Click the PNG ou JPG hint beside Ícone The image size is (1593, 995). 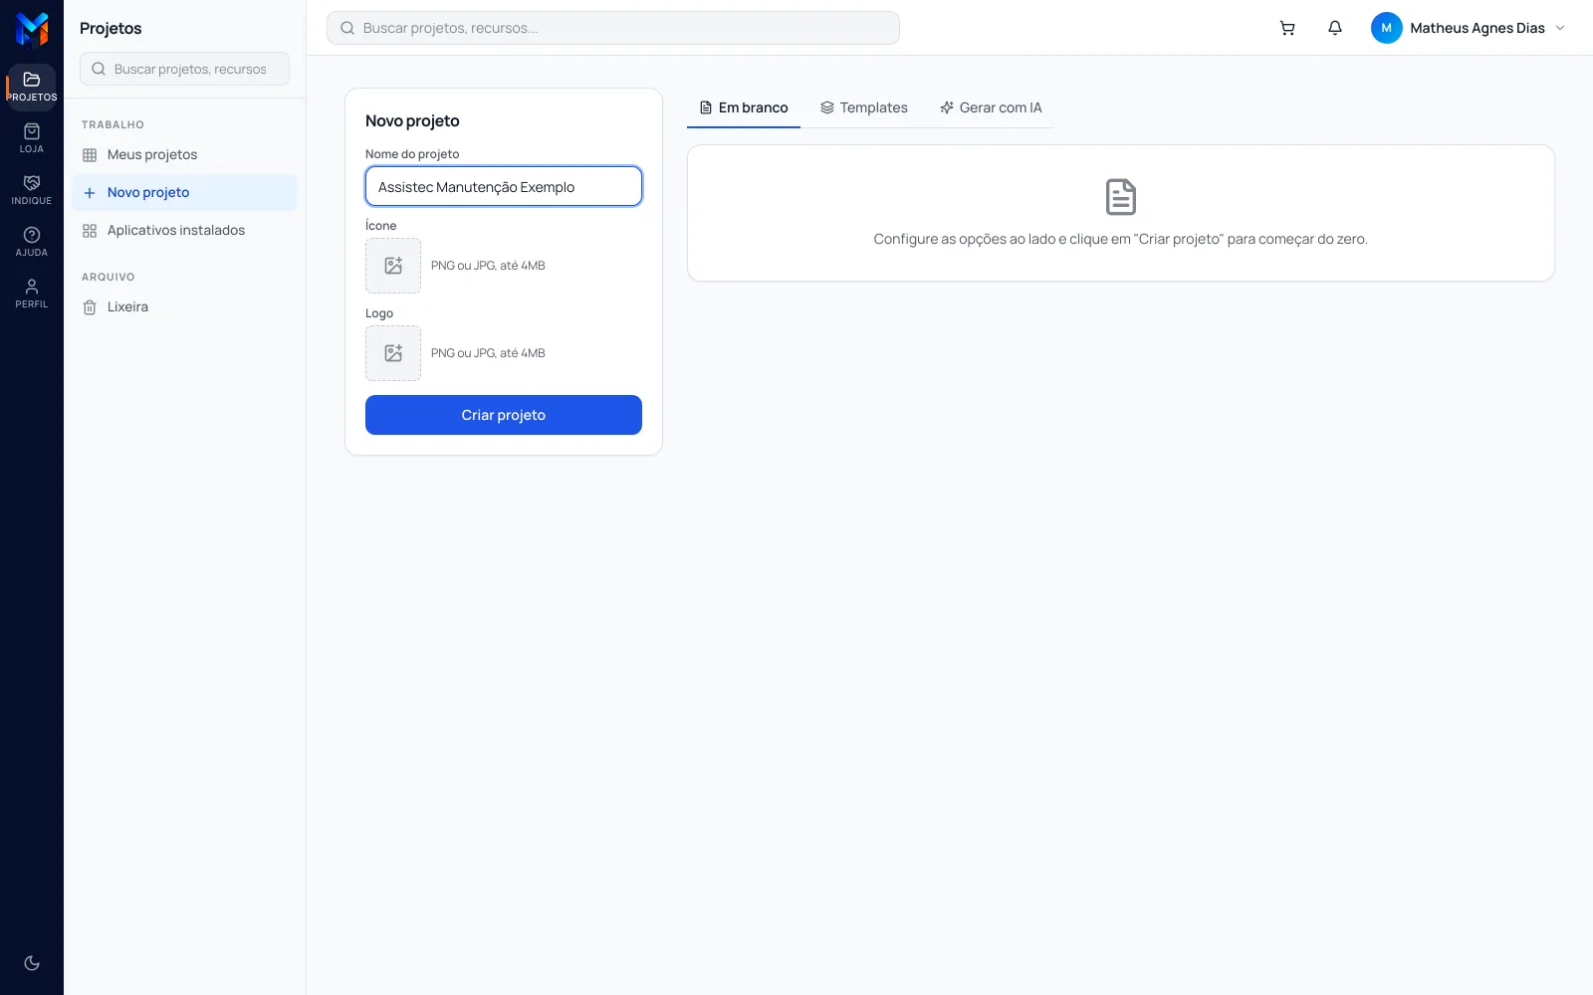click(488, 266)
